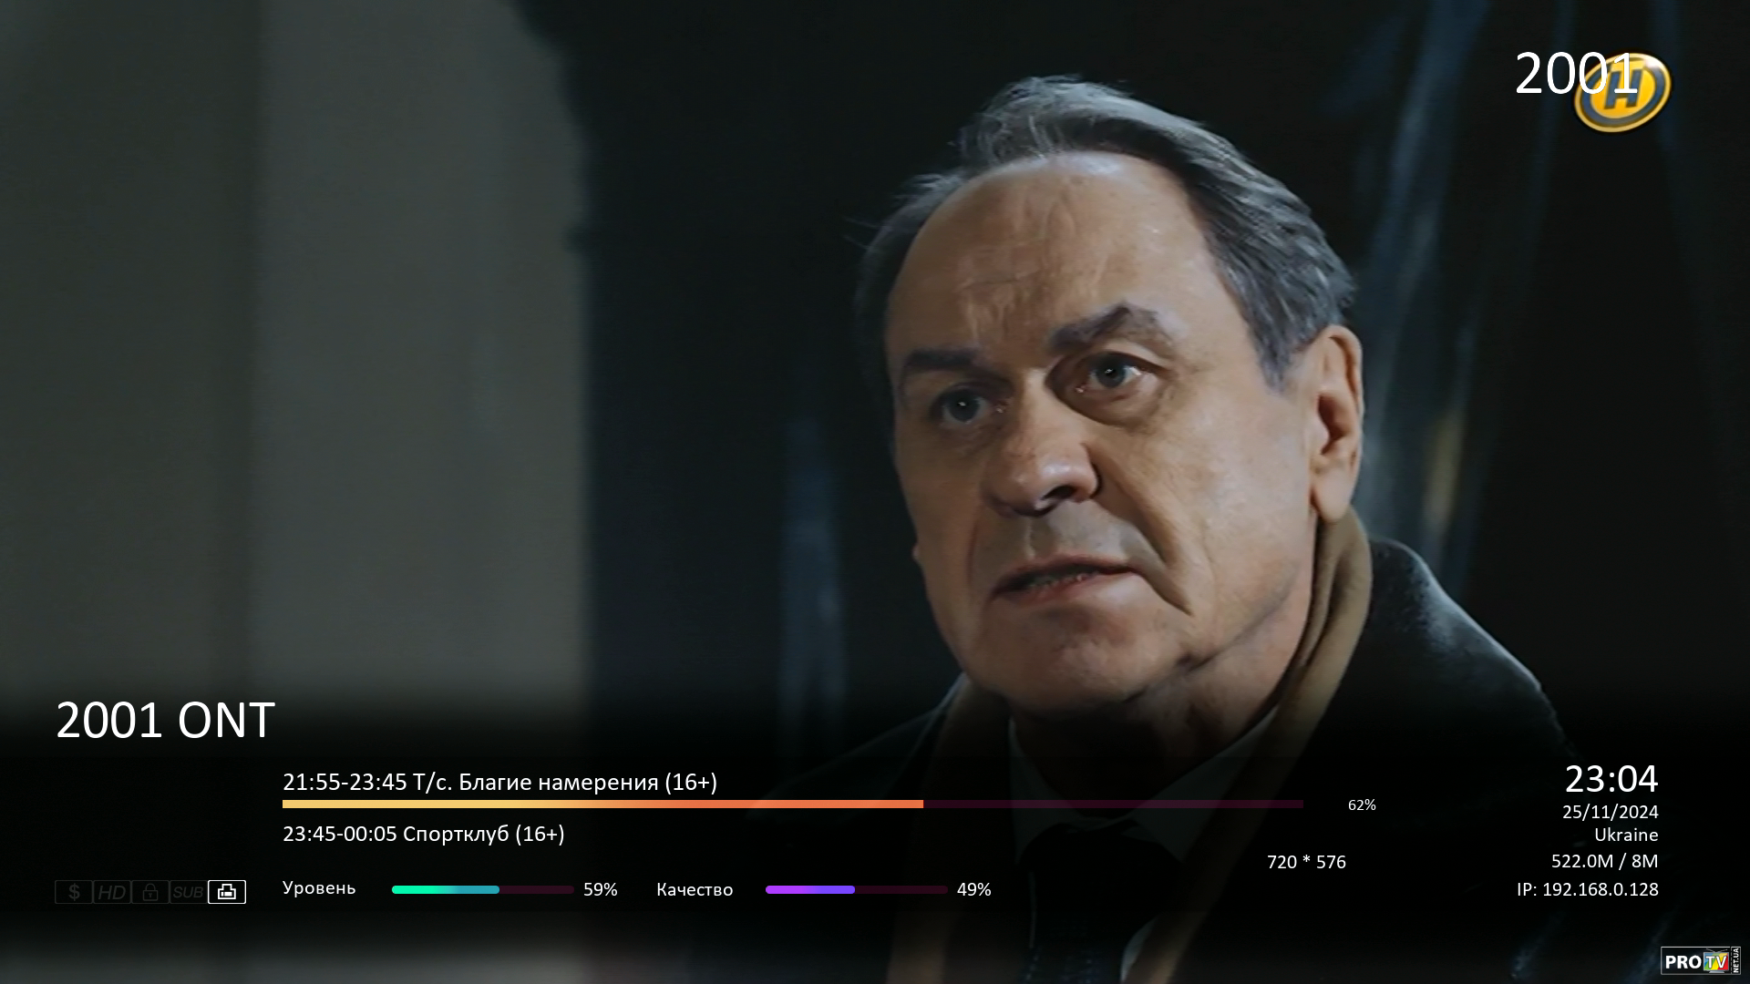Click the PRO TV watermark logo
The height and width of the screenshot is (984, 1750).
click(1701, 961)
